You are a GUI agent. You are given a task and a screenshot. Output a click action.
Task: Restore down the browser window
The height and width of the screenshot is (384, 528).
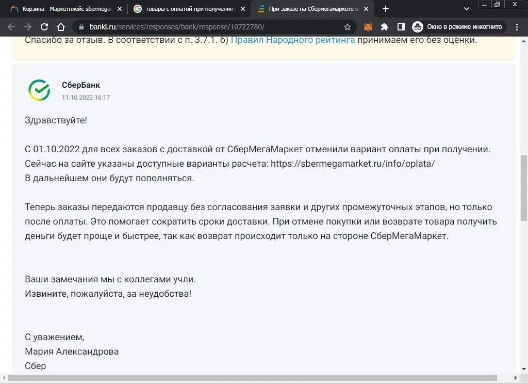[x=498, y=5]
